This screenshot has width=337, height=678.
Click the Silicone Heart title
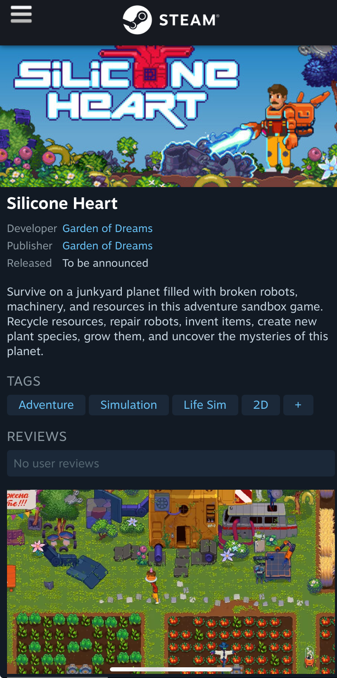pos(62,204)
